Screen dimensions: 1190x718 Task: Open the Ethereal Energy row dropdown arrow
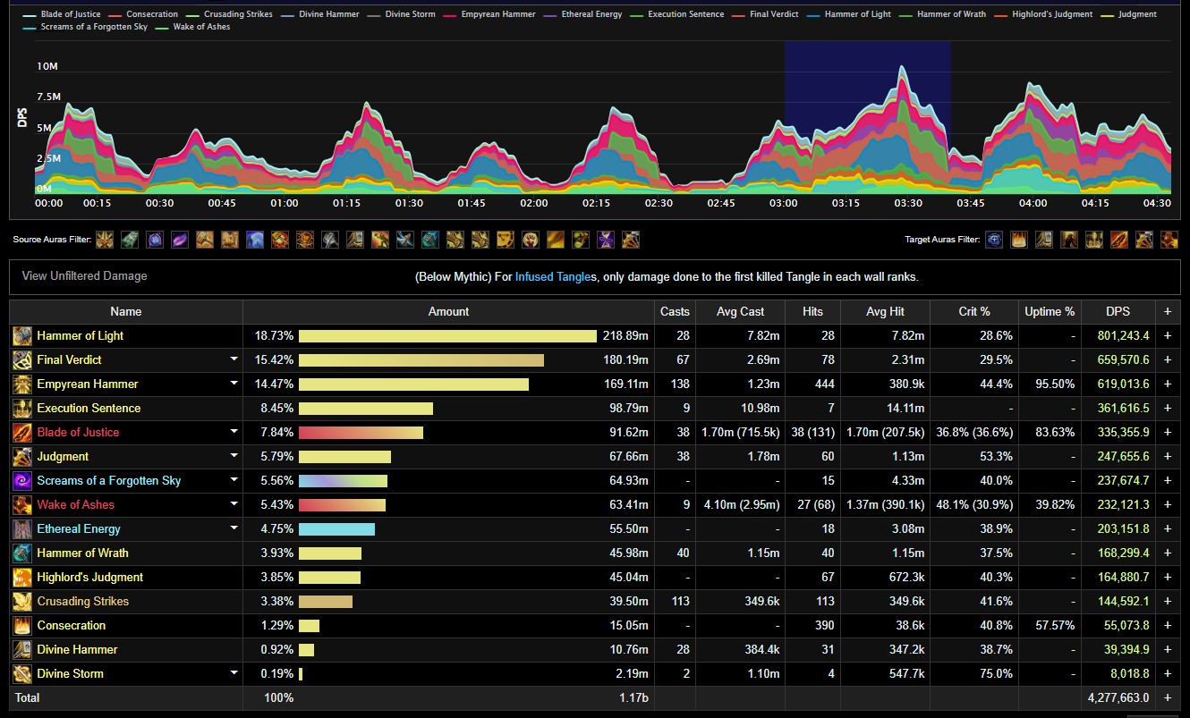234,528
